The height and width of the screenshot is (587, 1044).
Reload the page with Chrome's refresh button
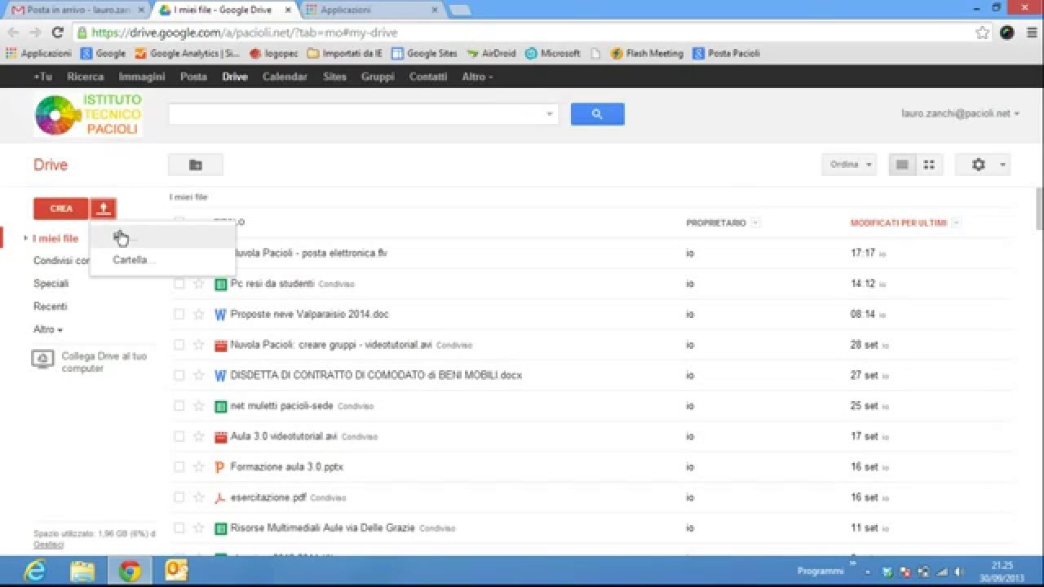(57, 33)
